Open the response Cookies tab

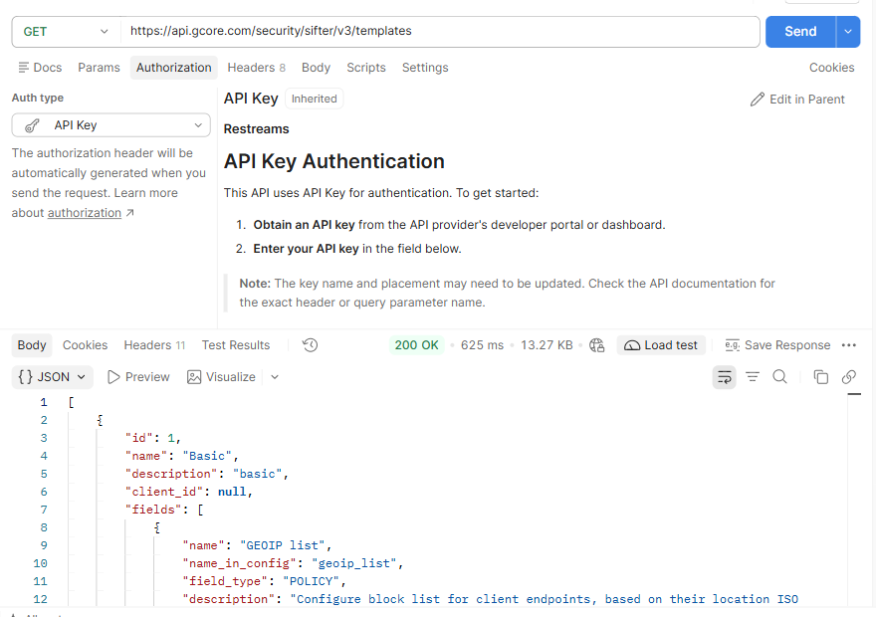pos(85,345)
